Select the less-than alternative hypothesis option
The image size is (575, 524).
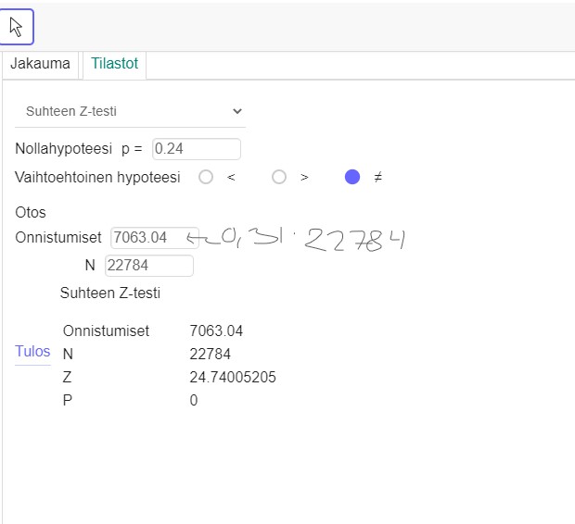(206, 177)
